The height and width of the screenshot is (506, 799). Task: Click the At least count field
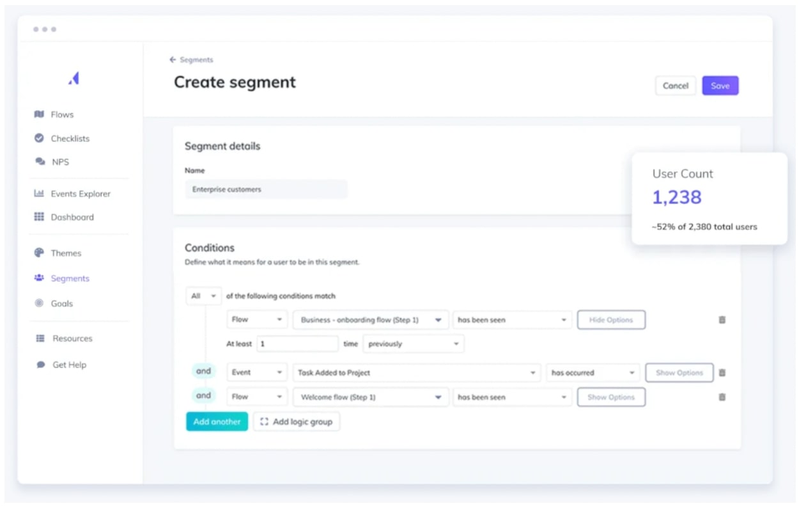click(x=297, y=344)
